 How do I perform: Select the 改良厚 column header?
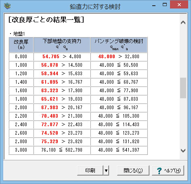(21, 44)
